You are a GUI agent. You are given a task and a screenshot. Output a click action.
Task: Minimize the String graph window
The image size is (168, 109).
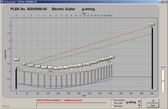pos(160,2)
